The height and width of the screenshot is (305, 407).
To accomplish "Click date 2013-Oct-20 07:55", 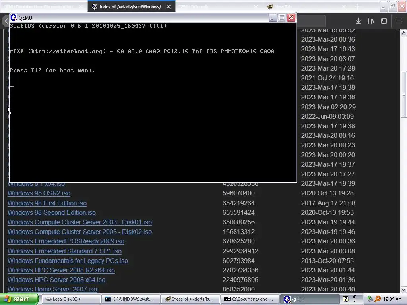I will pyautogui.click(x=328, y=261).
